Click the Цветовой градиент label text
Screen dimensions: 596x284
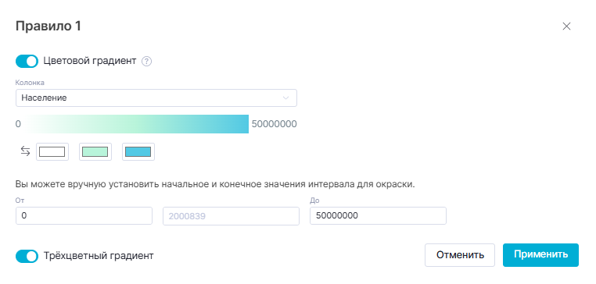[90, 61]
